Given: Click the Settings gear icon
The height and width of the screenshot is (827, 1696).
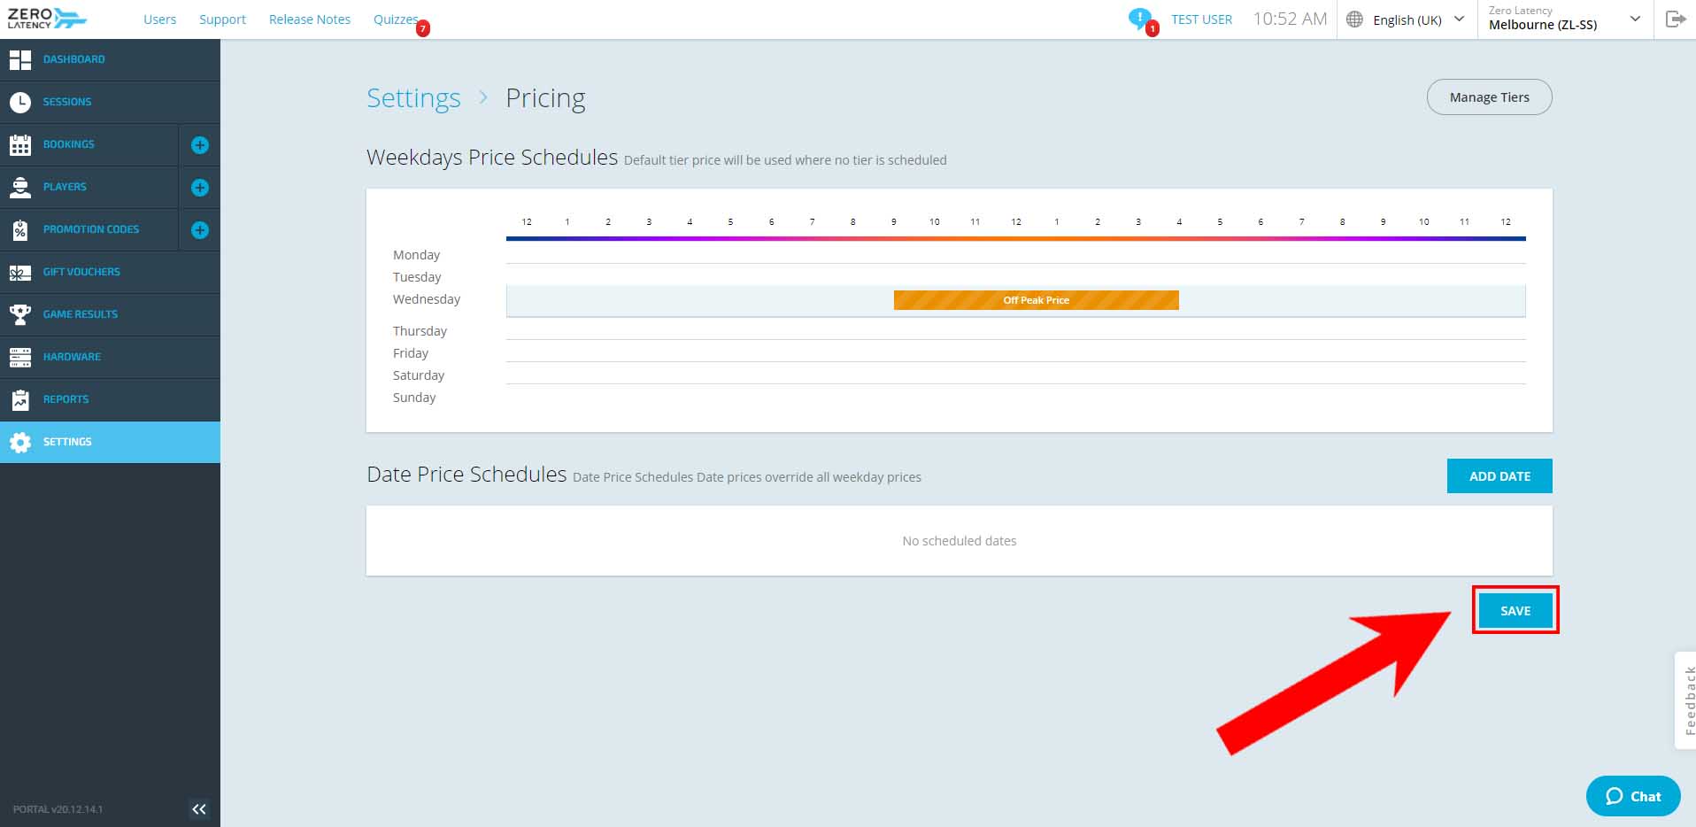Looking at the screenshot, I should click(20, 442).
